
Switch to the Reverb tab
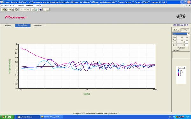point(8,26)
